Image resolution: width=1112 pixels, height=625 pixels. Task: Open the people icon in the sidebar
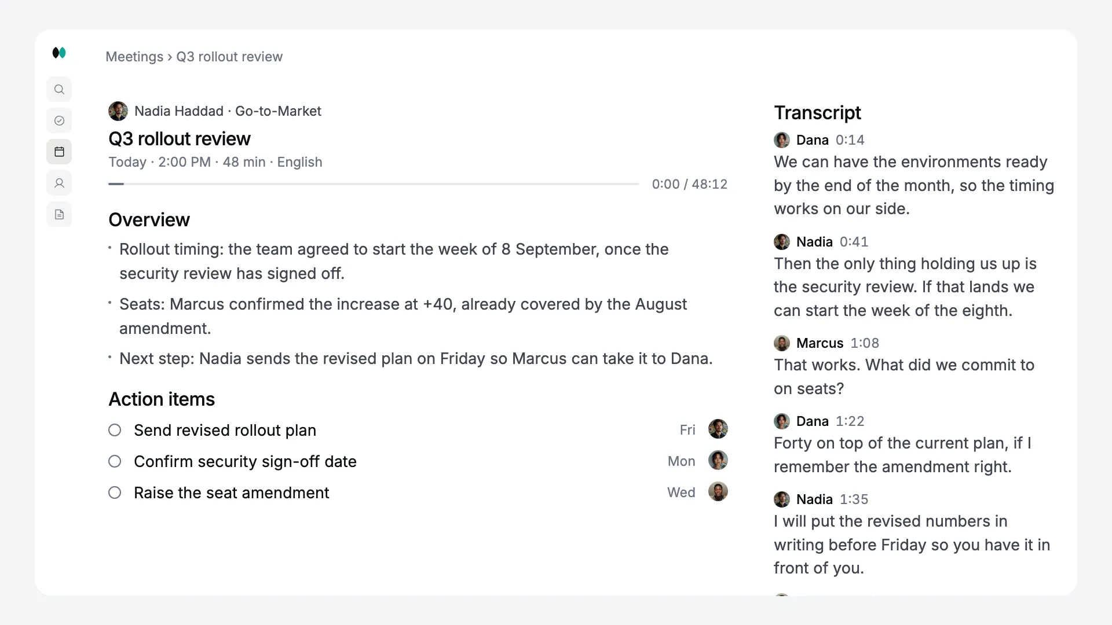(59, 183)
